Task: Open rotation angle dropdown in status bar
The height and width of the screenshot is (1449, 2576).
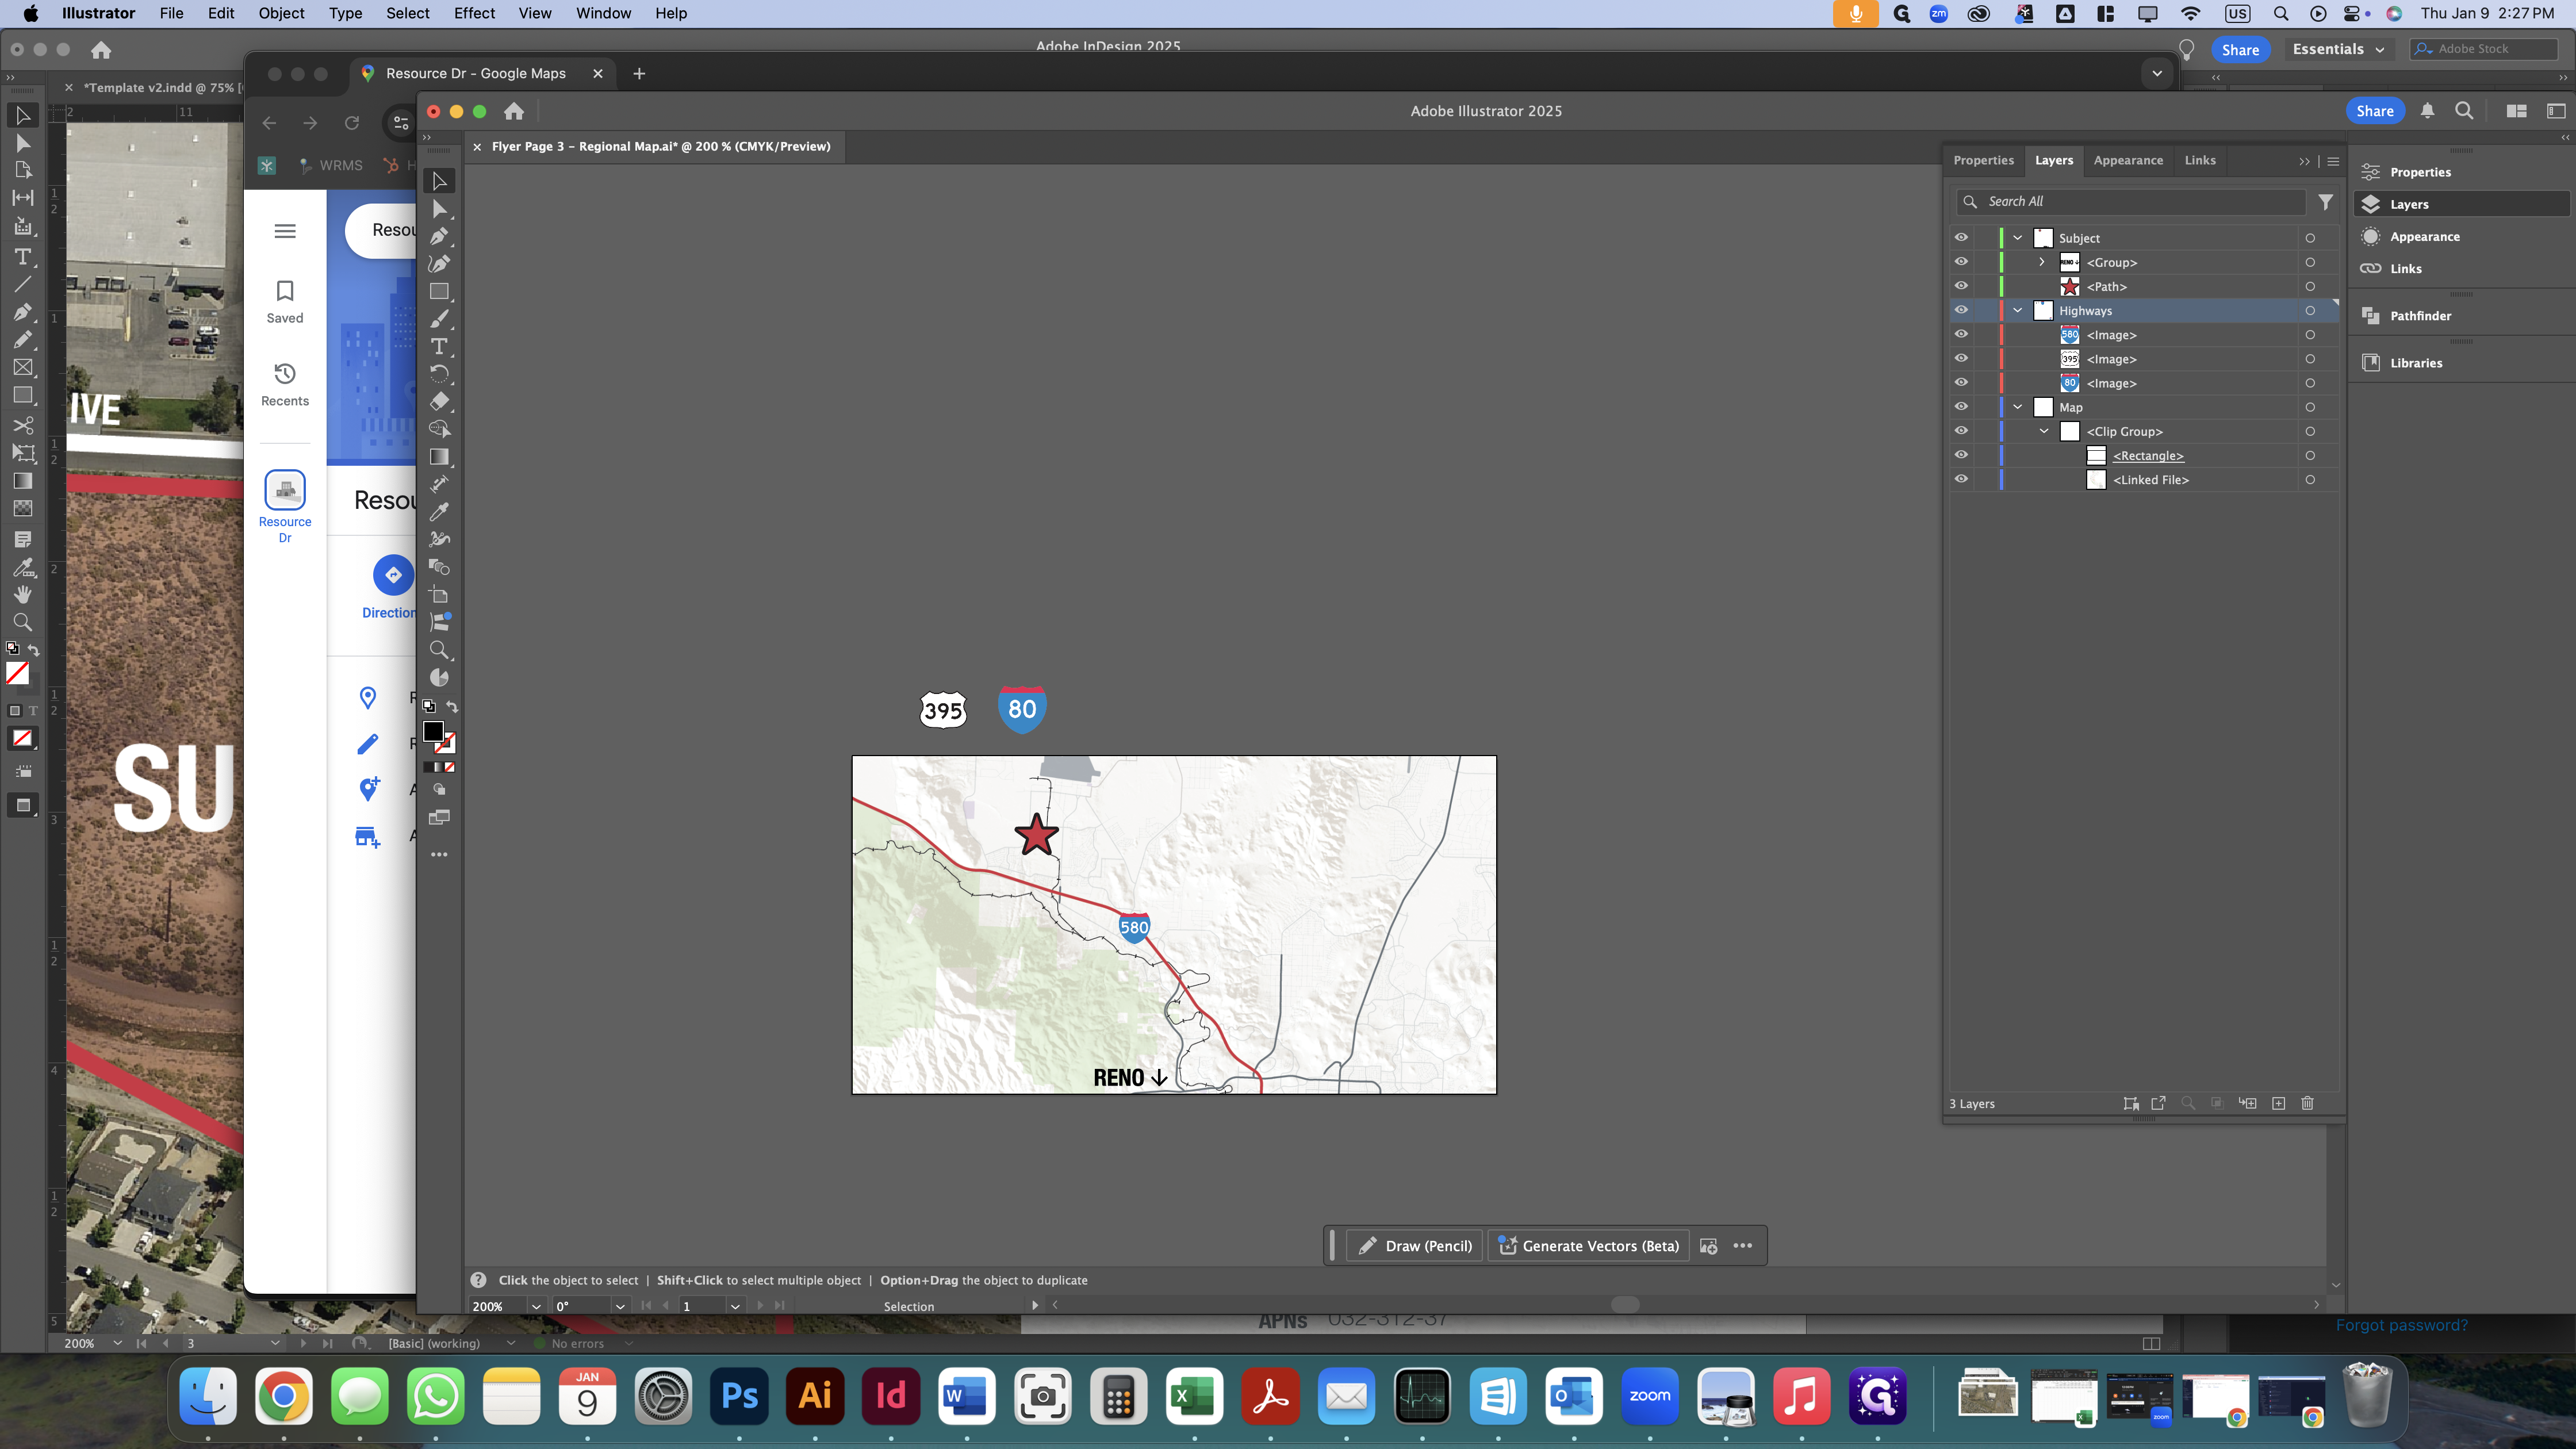Action: tap(620, 1306)
